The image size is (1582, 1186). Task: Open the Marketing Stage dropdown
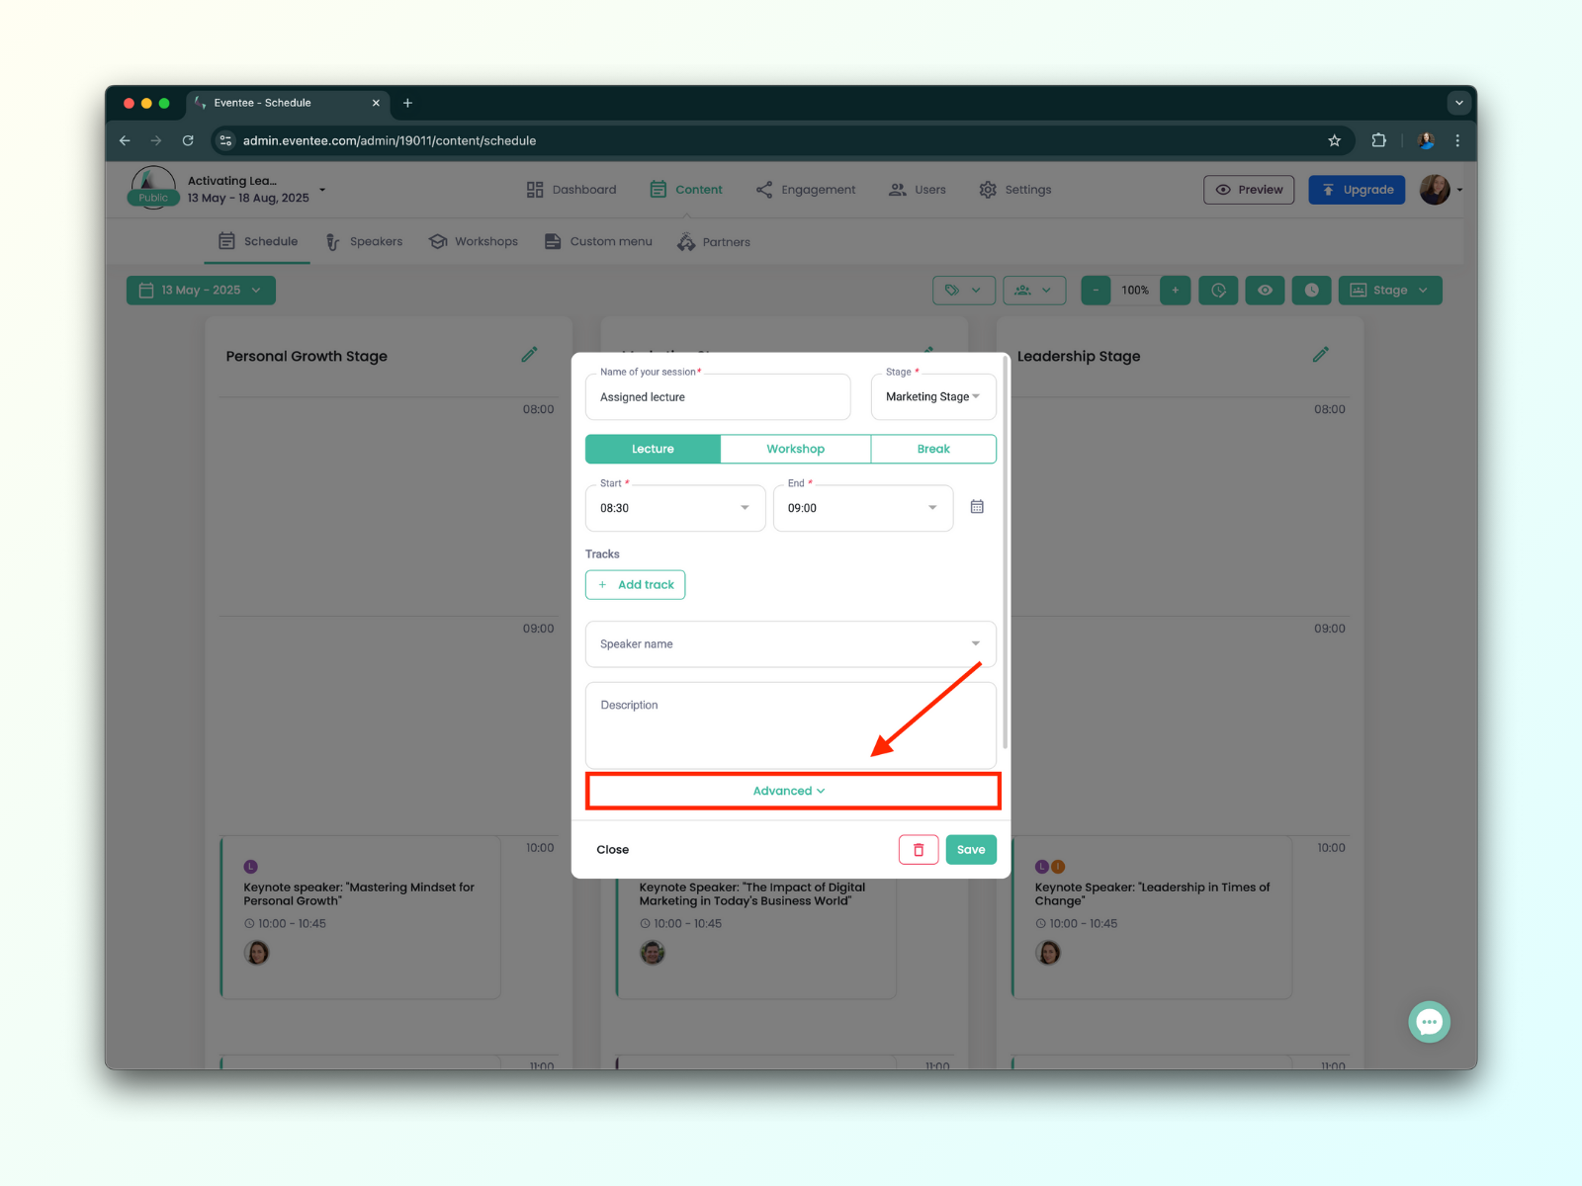933,396
